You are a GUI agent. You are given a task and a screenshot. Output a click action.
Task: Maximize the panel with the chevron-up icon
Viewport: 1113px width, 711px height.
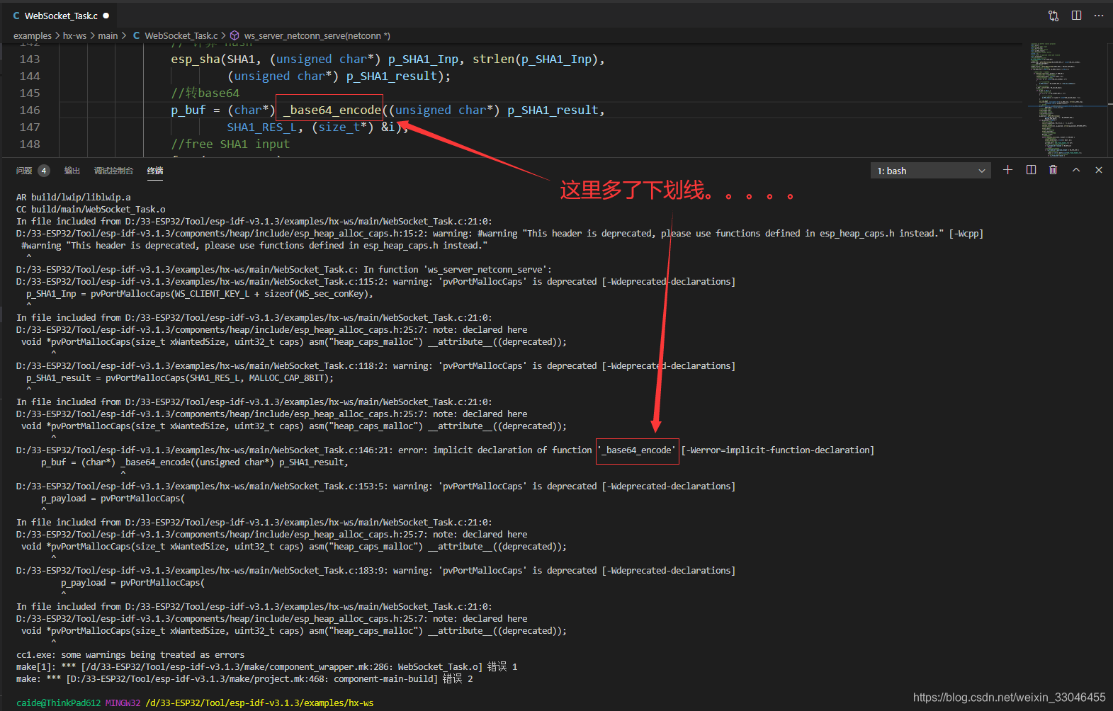point(1076,170)
